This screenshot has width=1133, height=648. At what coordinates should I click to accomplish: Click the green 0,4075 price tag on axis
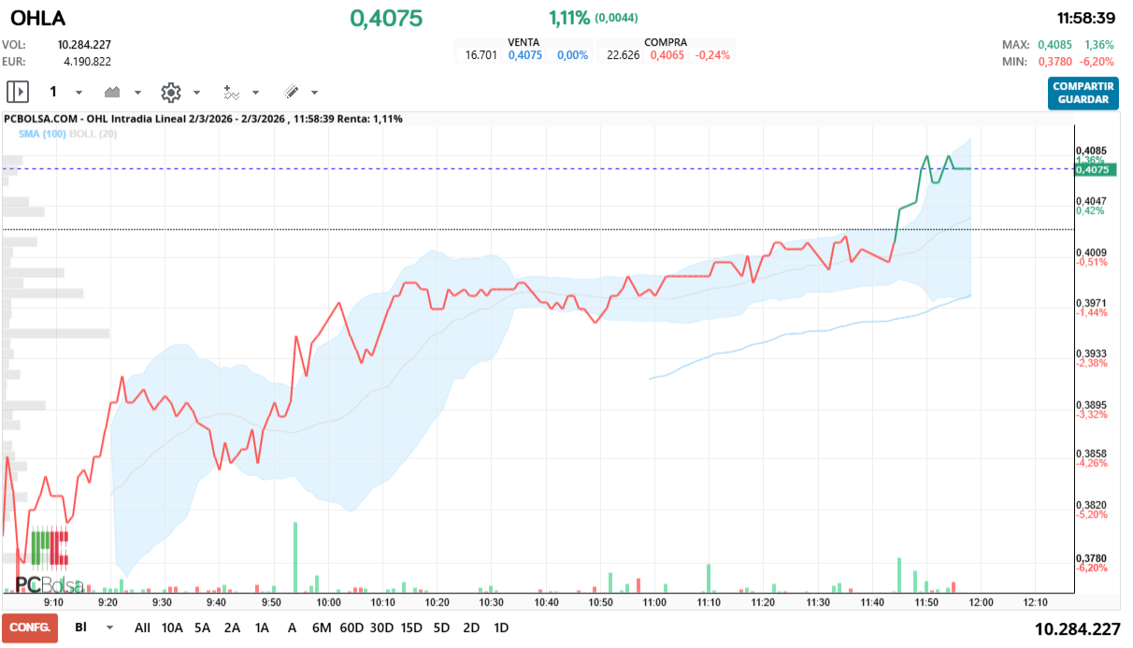1092,169
